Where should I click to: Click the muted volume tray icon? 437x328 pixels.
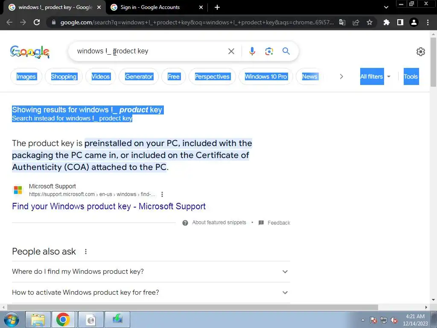394,320
